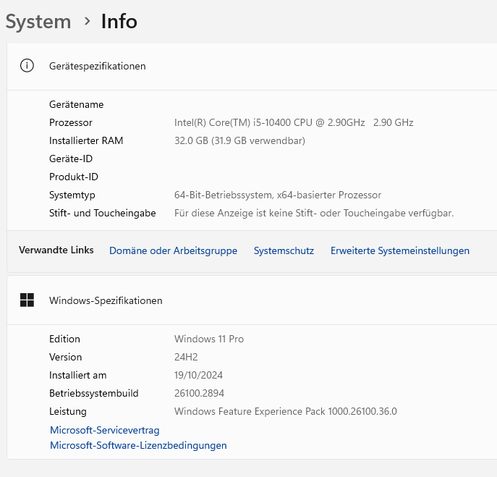Viewport: 497px width, 477px height.
Task: Click the Windows logo icon beside Windows-Spezifikationen
Action: tap(27, 300)
